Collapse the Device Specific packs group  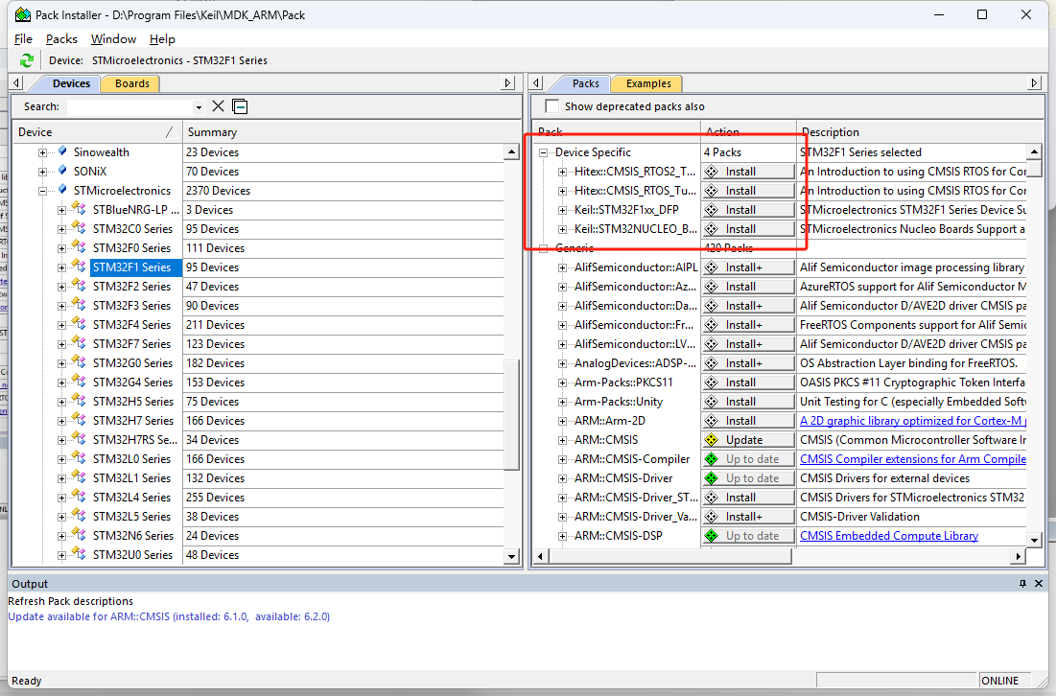coord(544,152)
